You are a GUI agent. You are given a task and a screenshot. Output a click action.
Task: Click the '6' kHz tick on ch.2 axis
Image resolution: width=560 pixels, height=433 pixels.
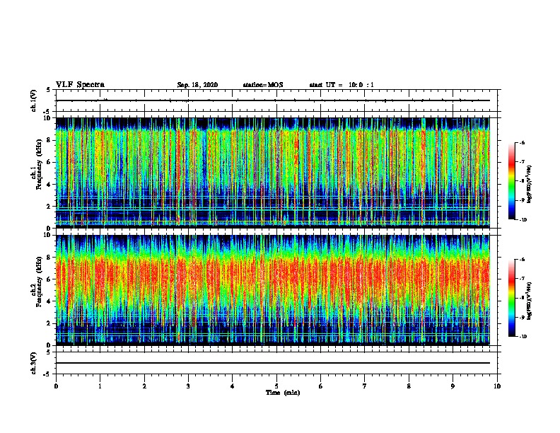[x=49, y=279]
